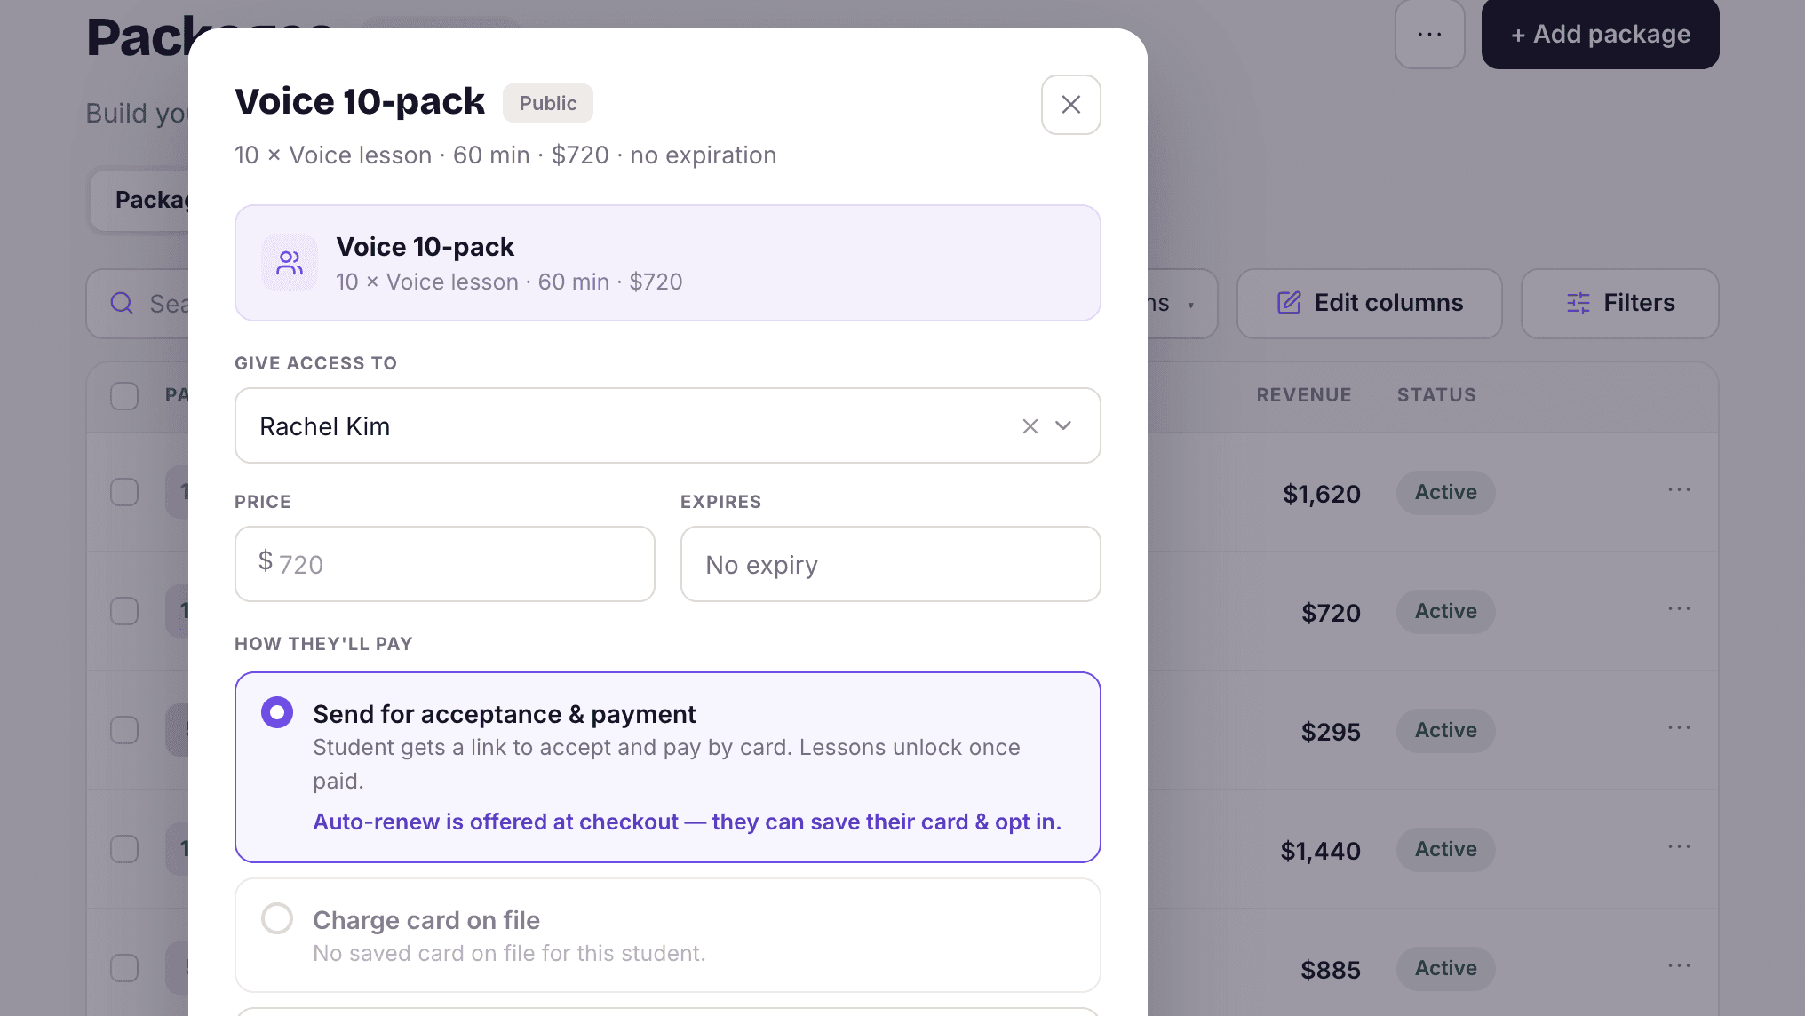Open the Filters panel
This screenshot has width=1805, height=1016.
point(1619,303)
